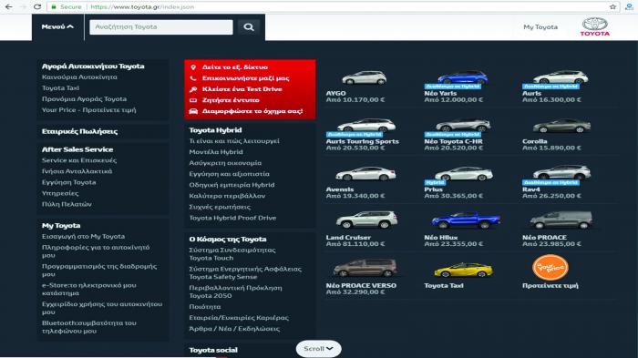The width and height of the screenshot is (638, 358).
Task: Open Ασύγκριτη οικονομία link
Action: [x=225, y=163]
